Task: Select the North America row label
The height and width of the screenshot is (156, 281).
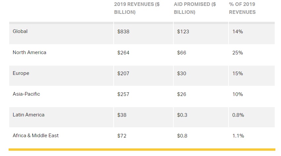Action: (29, 52)
